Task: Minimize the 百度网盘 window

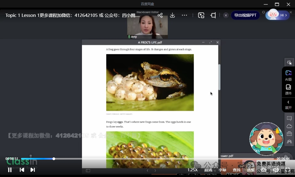Action: (266, 4)
